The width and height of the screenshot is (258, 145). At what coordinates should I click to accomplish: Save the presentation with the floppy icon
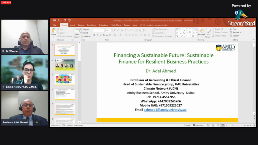54,20
